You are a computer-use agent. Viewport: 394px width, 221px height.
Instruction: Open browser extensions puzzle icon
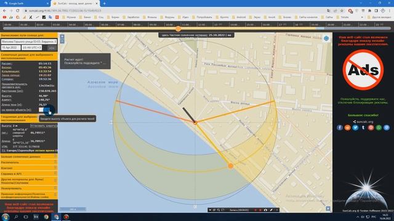point(369,11)
